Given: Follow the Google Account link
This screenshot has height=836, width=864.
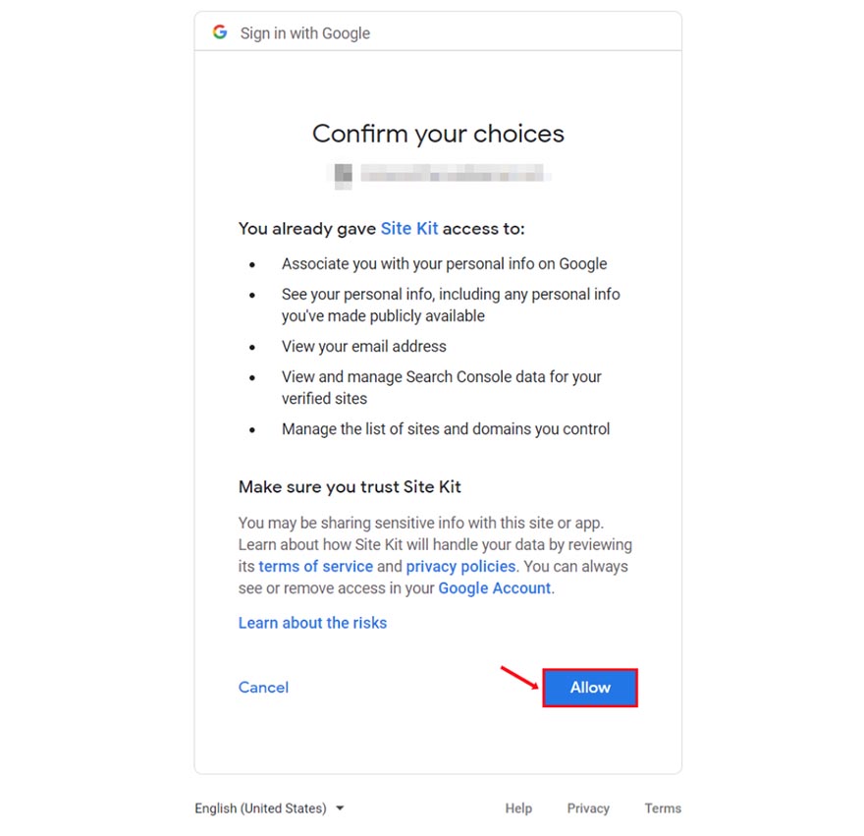Looking at the screenshot, I should (495, 588).
